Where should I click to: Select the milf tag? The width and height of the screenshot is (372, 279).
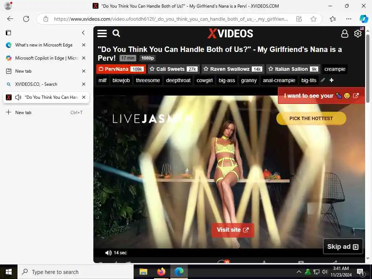102,80
